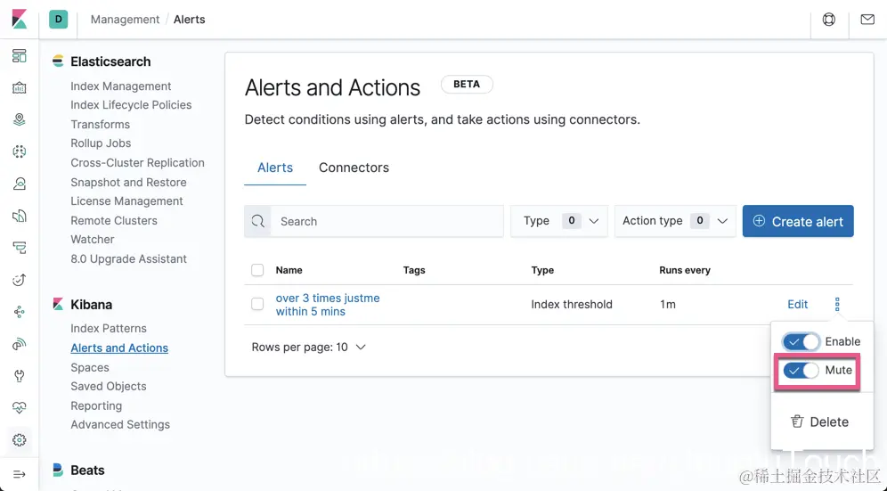887x491 pixels.
Task: Click the Create alert button
Action: pyautogui.click(x=798, y=221)
